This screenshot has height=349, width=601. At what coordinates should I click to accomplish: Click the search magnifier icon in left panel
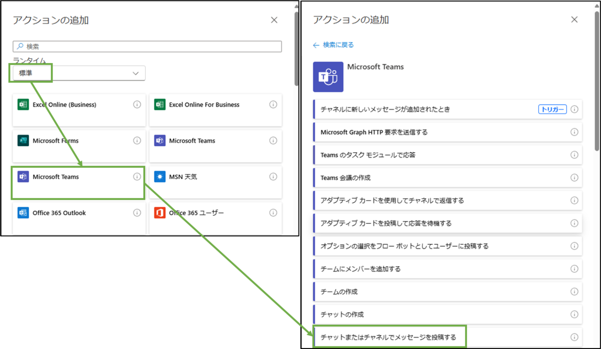(20, 46)
